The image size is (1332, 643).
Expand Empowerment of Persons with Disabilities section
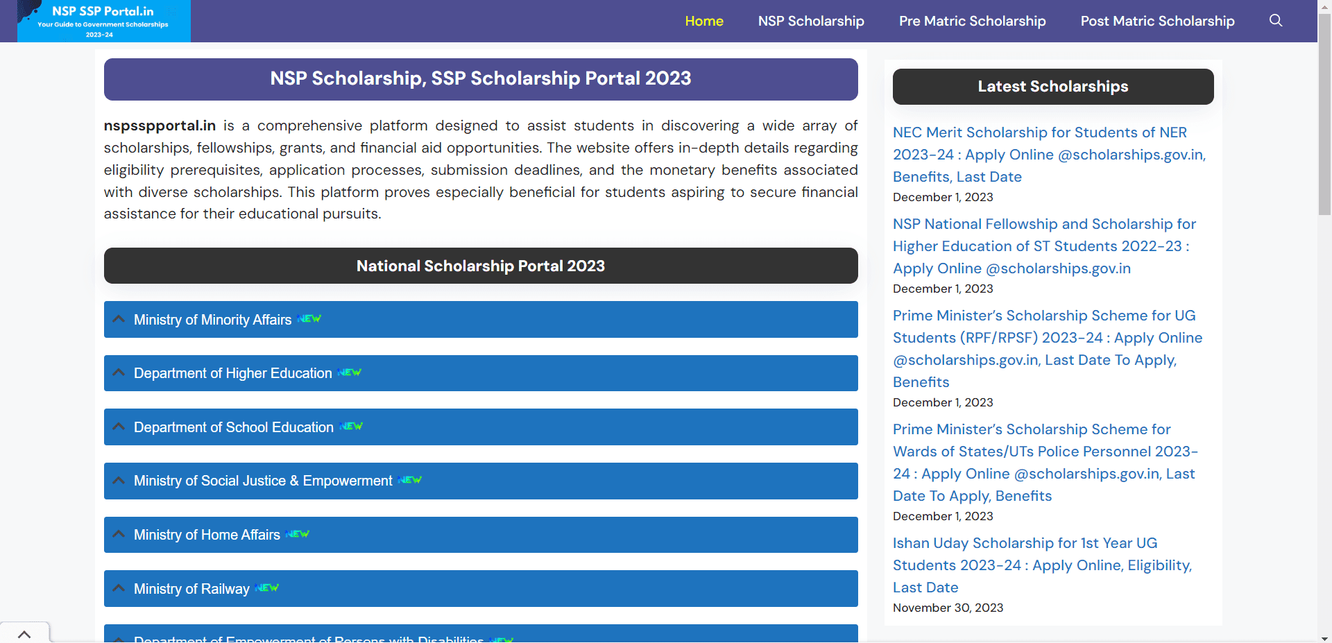point(481,634)
